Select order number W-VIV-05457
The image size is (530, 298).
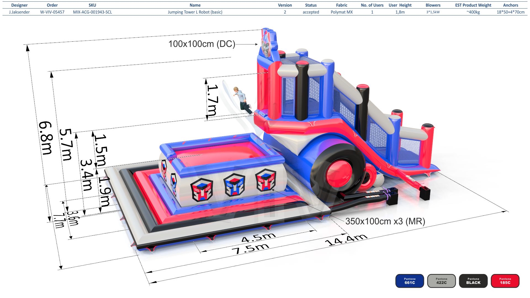click(x=52, y=12)
